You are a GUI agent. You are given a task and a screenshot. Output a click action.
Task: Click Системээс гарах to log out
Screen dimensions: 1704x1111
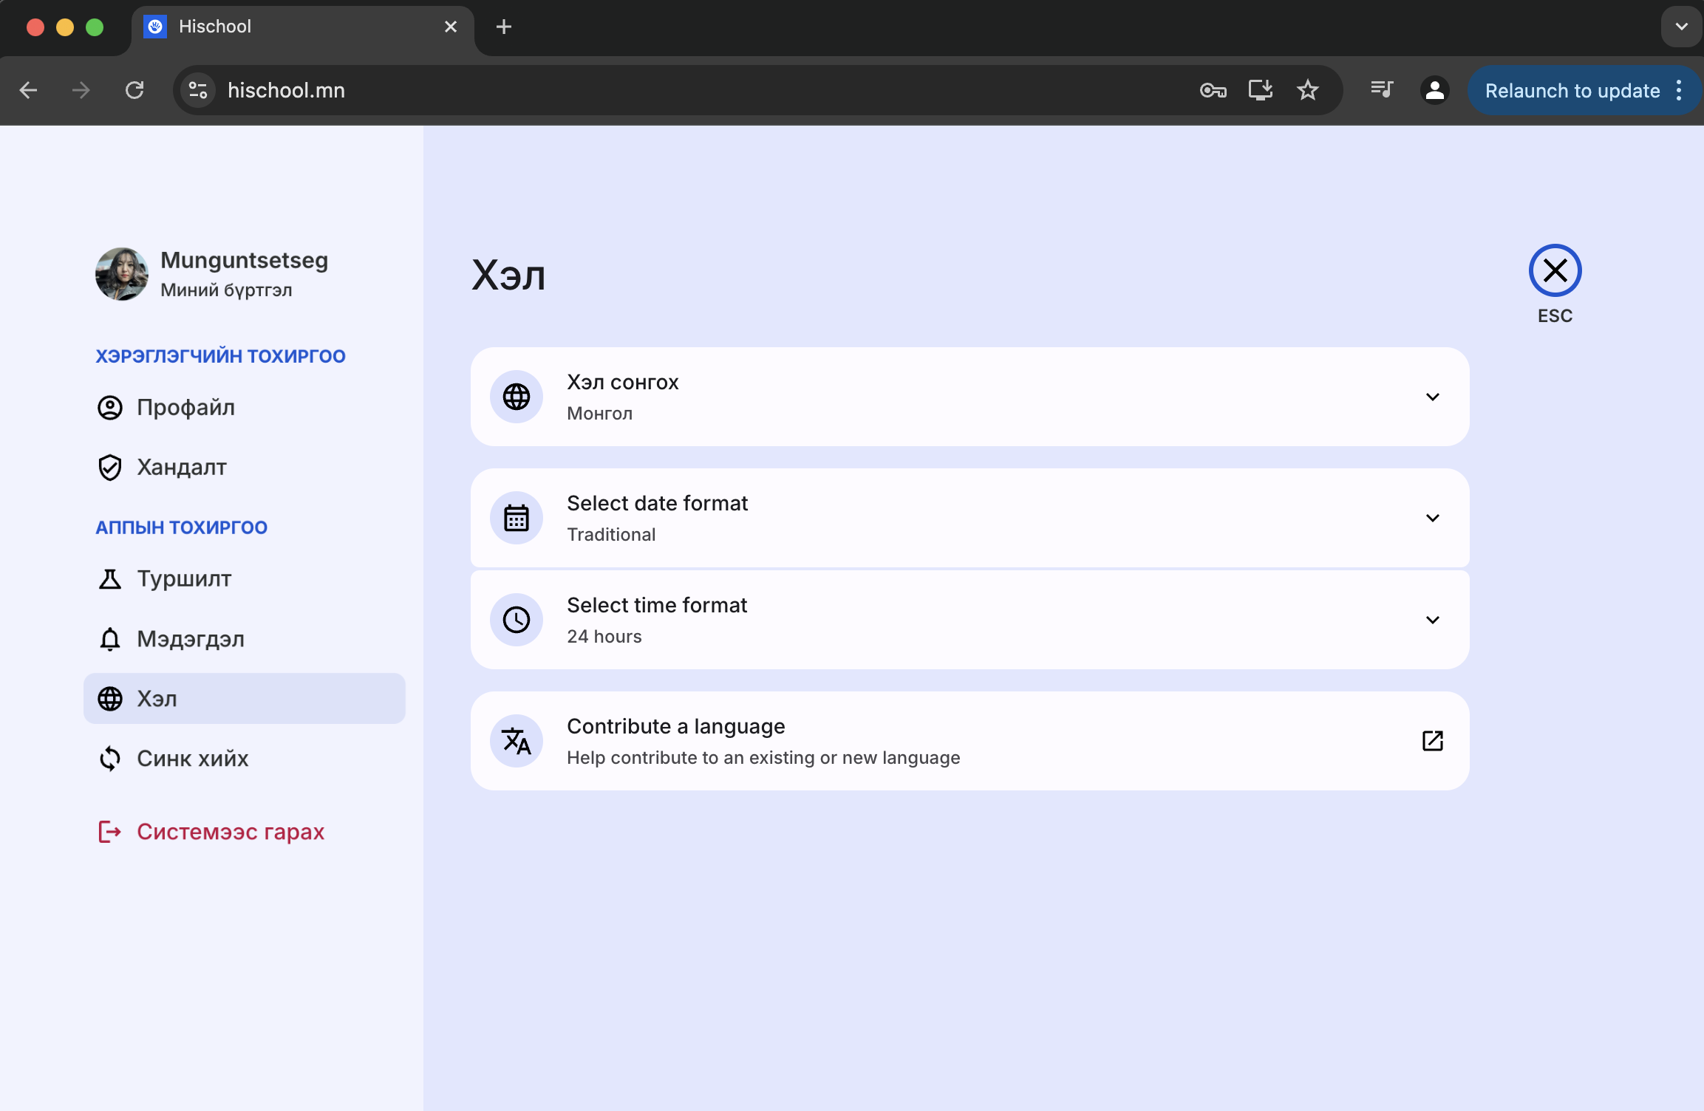(x=230, y=831)
